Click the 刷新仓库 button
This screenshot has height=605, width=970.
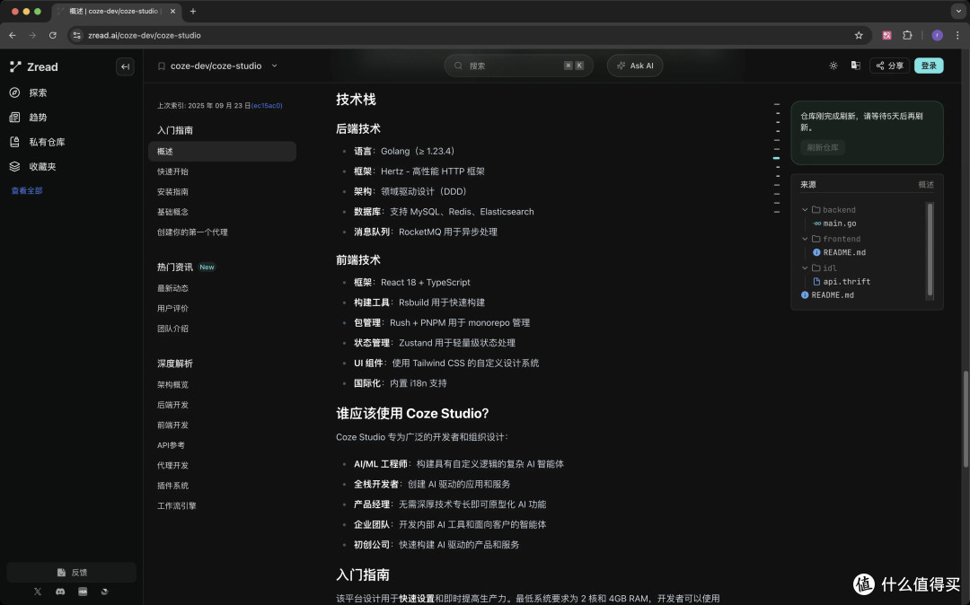(822, 148)
